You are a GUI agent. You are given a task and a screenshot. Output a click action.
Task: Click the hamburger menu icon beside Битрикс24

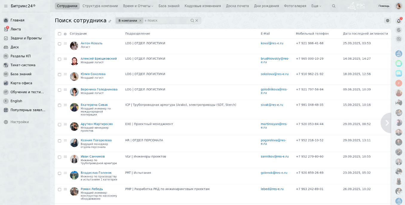[x=6, y=6]
